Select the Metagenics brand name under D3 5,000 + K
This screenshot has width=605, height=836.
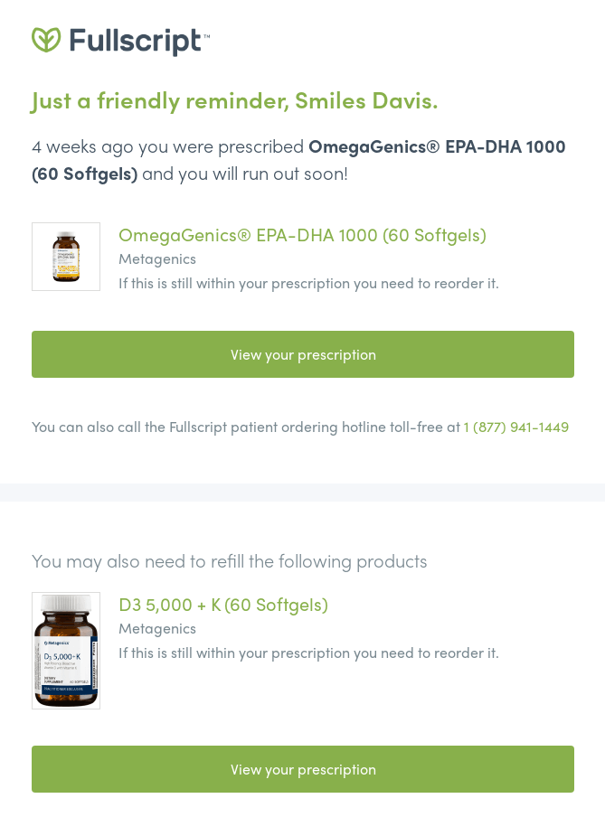[157, 628]
